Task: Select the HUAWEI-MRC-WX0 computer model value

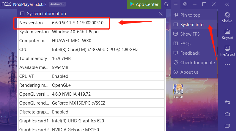Action: click(72, 41)
